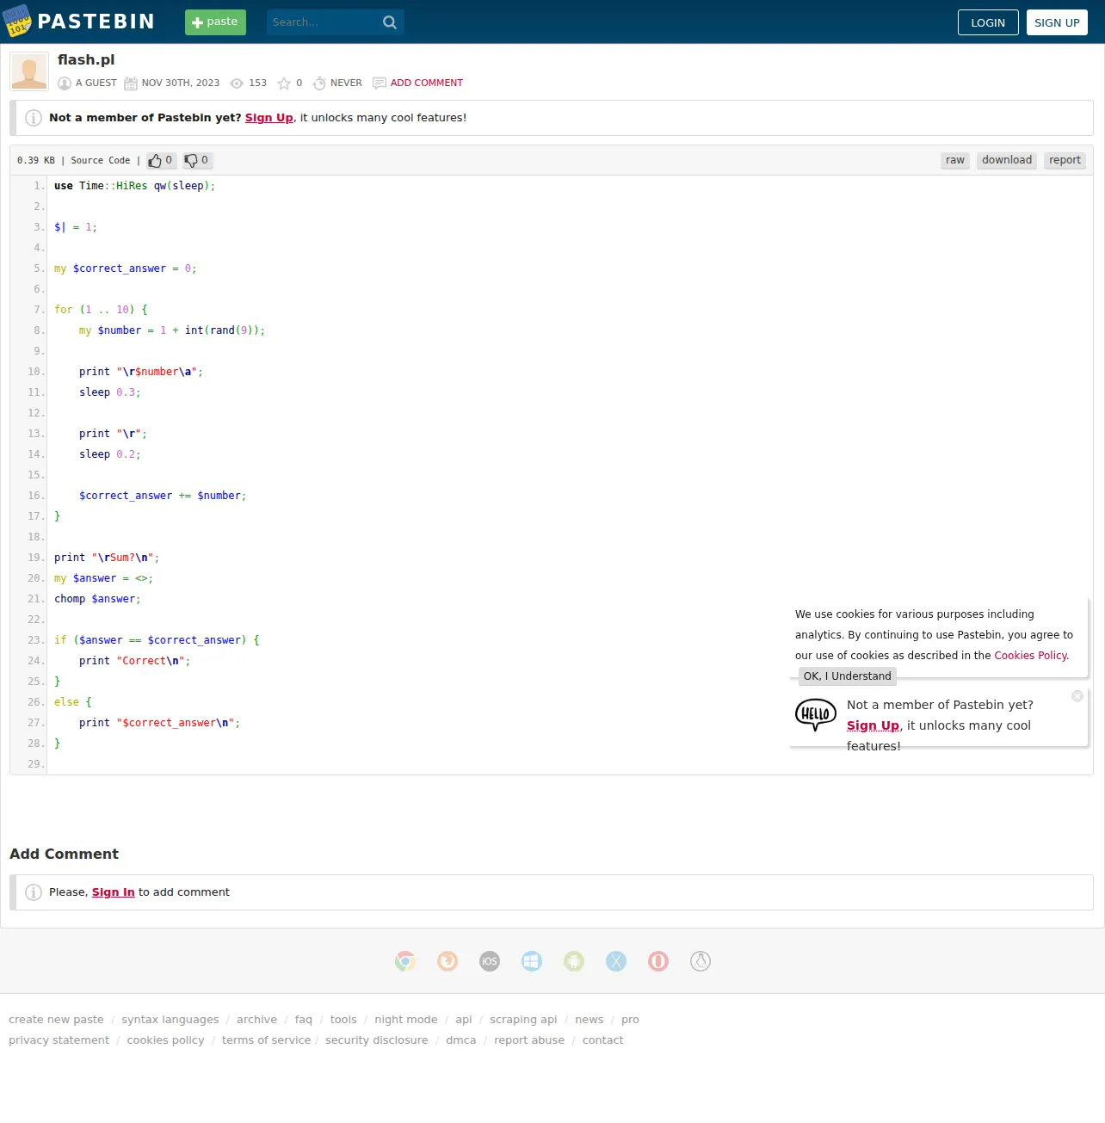The height and width of the screenshot is (1123, 1105).
Task: Focus the Search input field
Action: [324, 22]
